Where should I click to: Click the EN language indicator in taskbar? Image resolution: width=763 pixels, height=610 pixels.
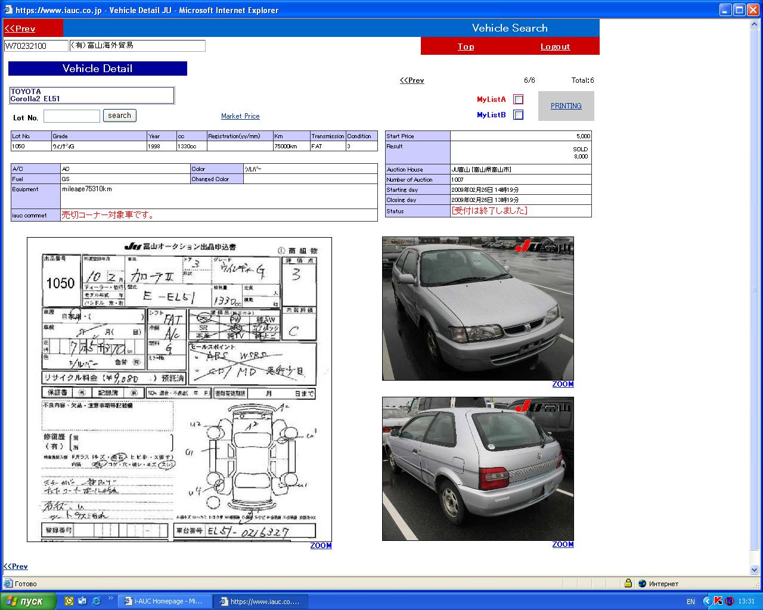(x=691, y=602)
